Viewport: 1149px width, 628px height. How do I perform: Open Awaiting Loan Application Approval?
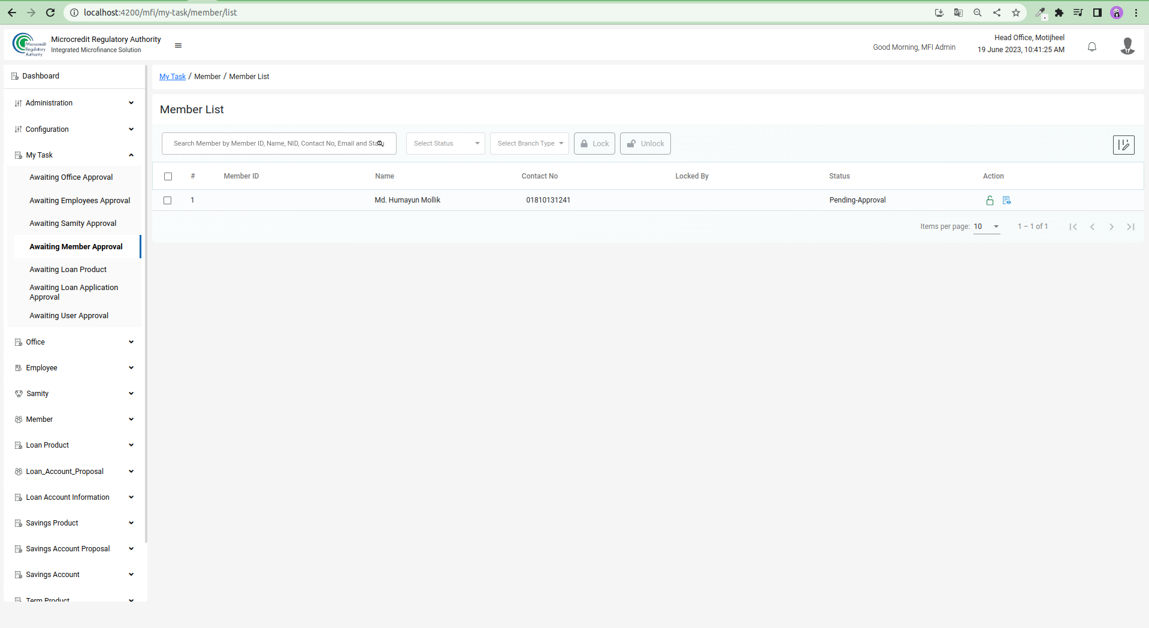click(74, 292)
